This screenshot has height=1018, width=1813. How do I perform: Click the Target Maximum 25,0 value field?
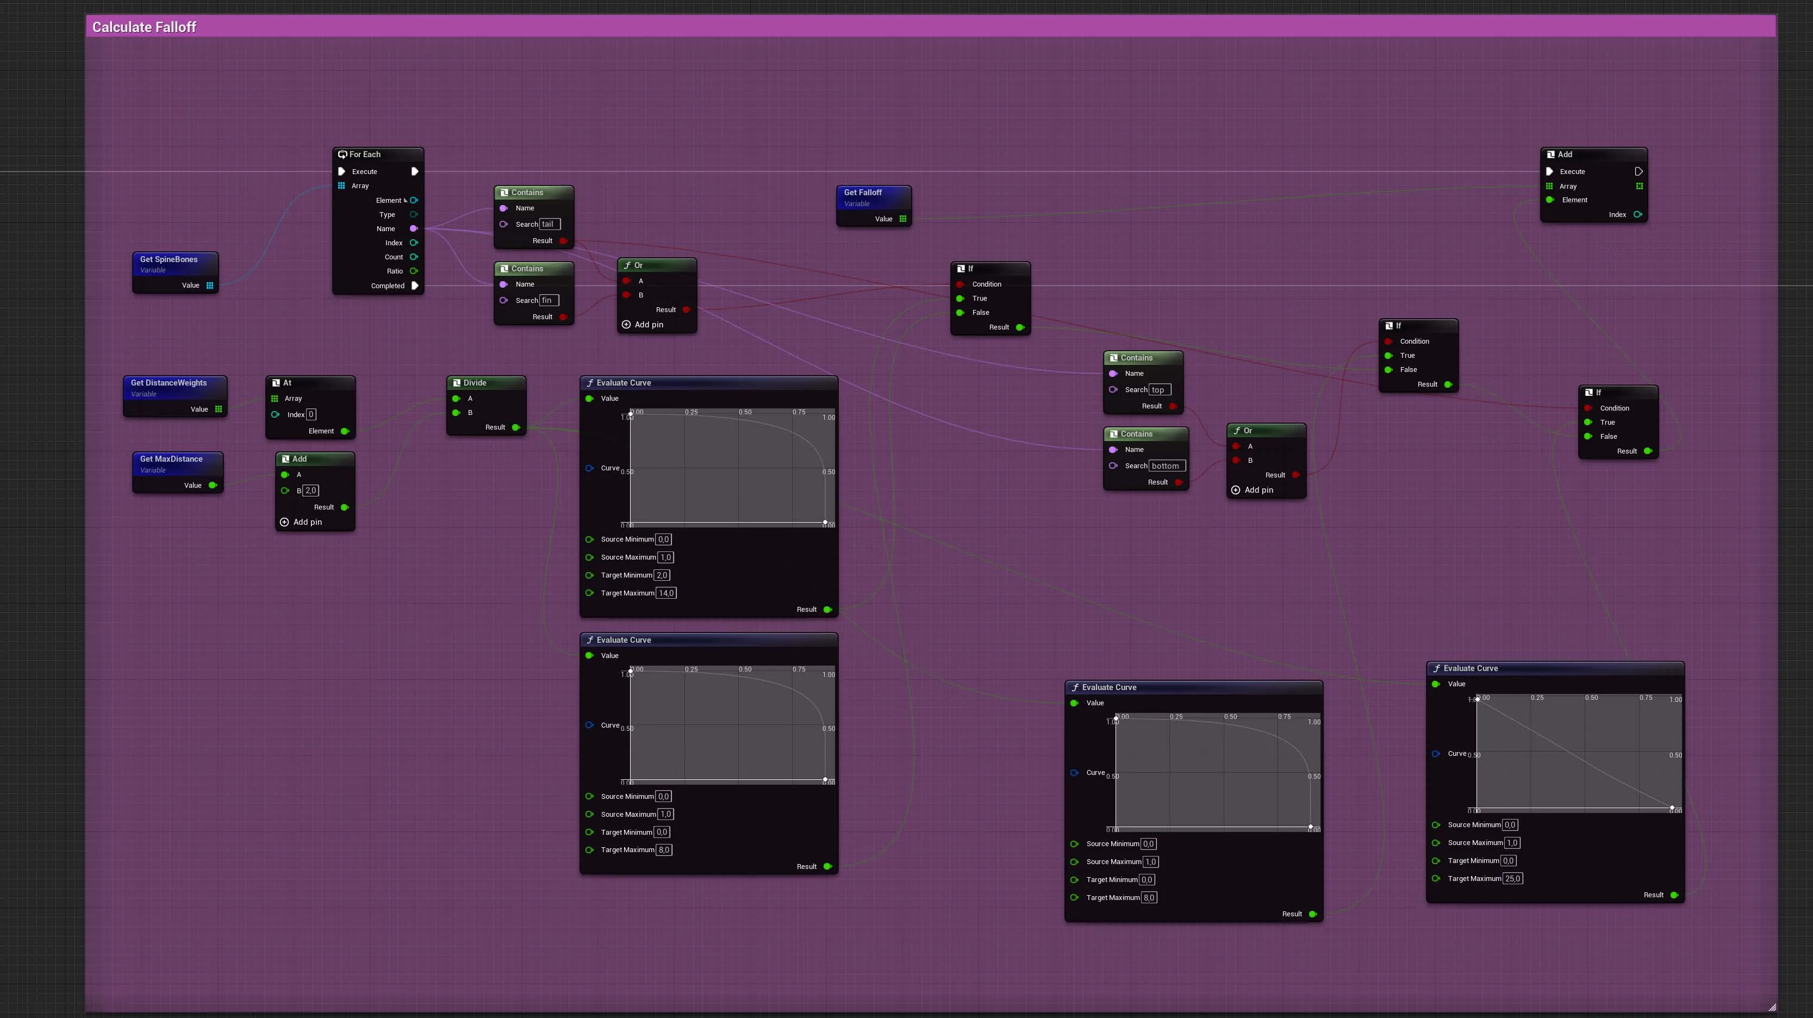coord(1512,879)
